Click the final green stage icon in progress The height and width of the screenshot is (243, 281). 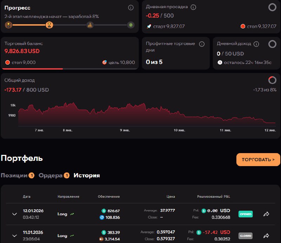(x=131, y=25)
